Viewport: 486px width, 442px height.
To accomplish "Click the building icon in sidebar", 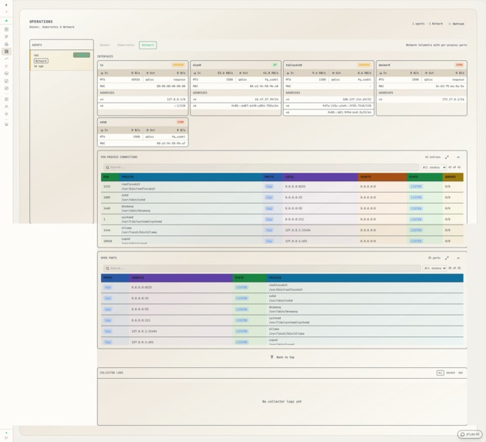I will coord(6,44).
